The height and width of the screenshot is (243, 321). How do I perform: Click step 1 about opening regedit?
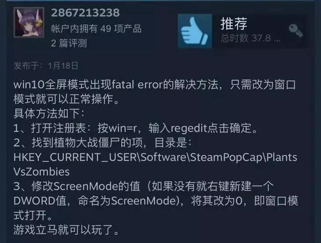point(135,128)
